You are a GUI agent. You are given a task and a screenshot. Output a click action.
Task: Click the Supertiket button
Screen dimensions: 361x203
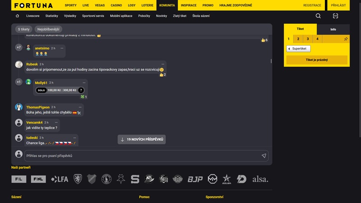[x=298, y=49]
